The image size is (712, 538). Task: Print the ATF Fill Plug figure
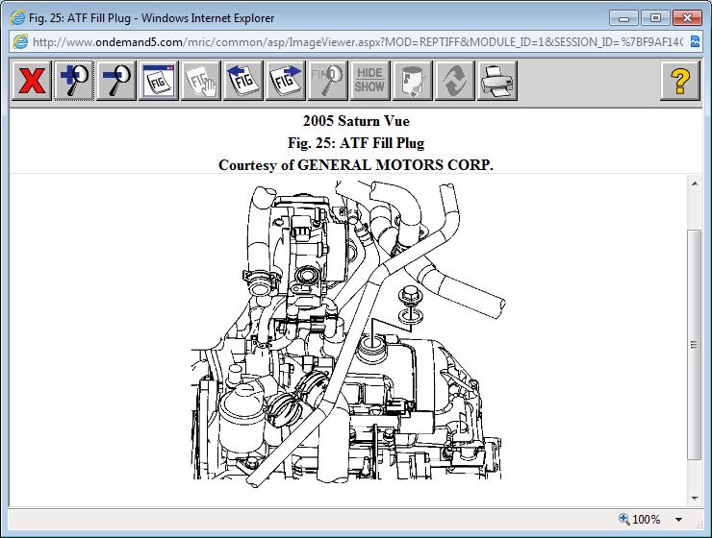pos(497,81)
